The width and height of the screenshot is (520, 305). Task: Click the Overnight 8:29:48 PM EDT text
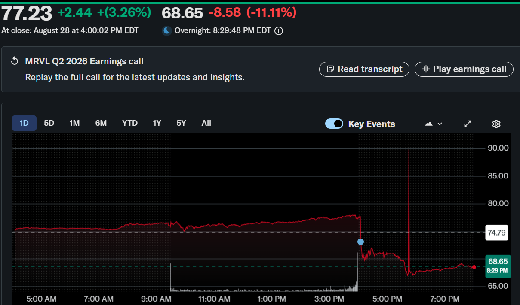(x=223, y=31)
